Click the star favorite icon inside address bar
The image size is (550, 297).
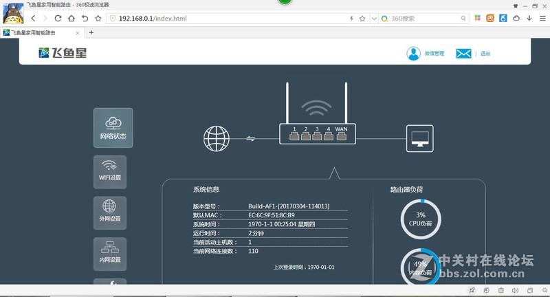(x=362, y=19)
